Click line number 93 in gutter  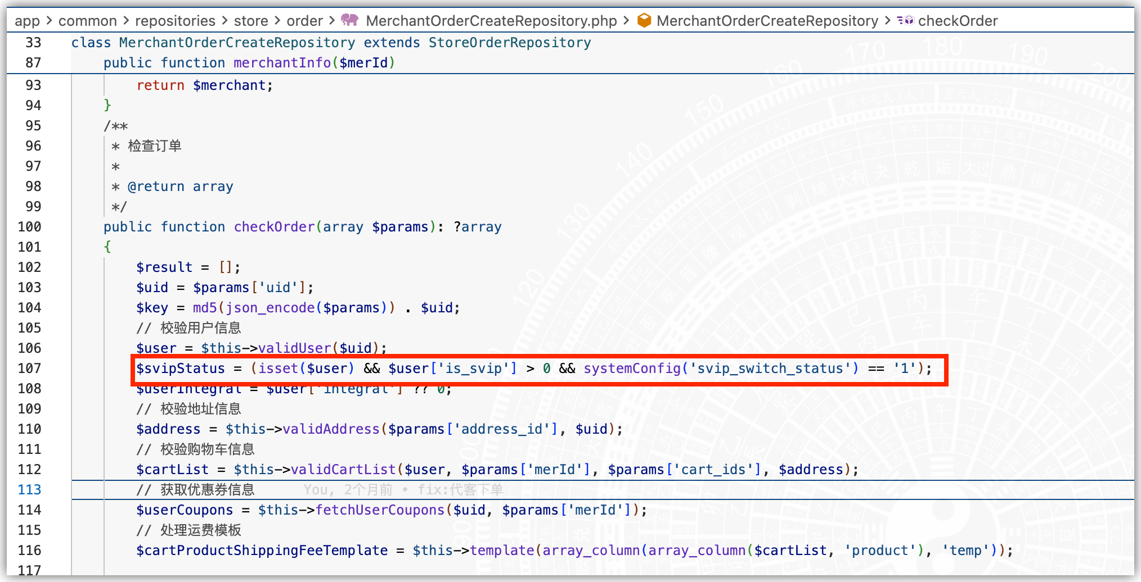coord(33,85)
